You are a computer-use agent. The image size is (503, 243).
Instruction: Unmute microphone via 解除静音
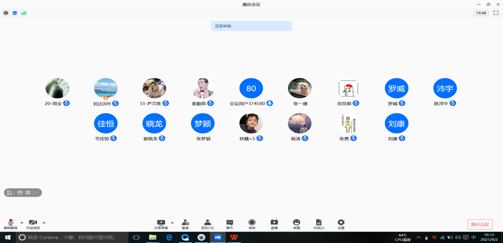pos(11,224)
